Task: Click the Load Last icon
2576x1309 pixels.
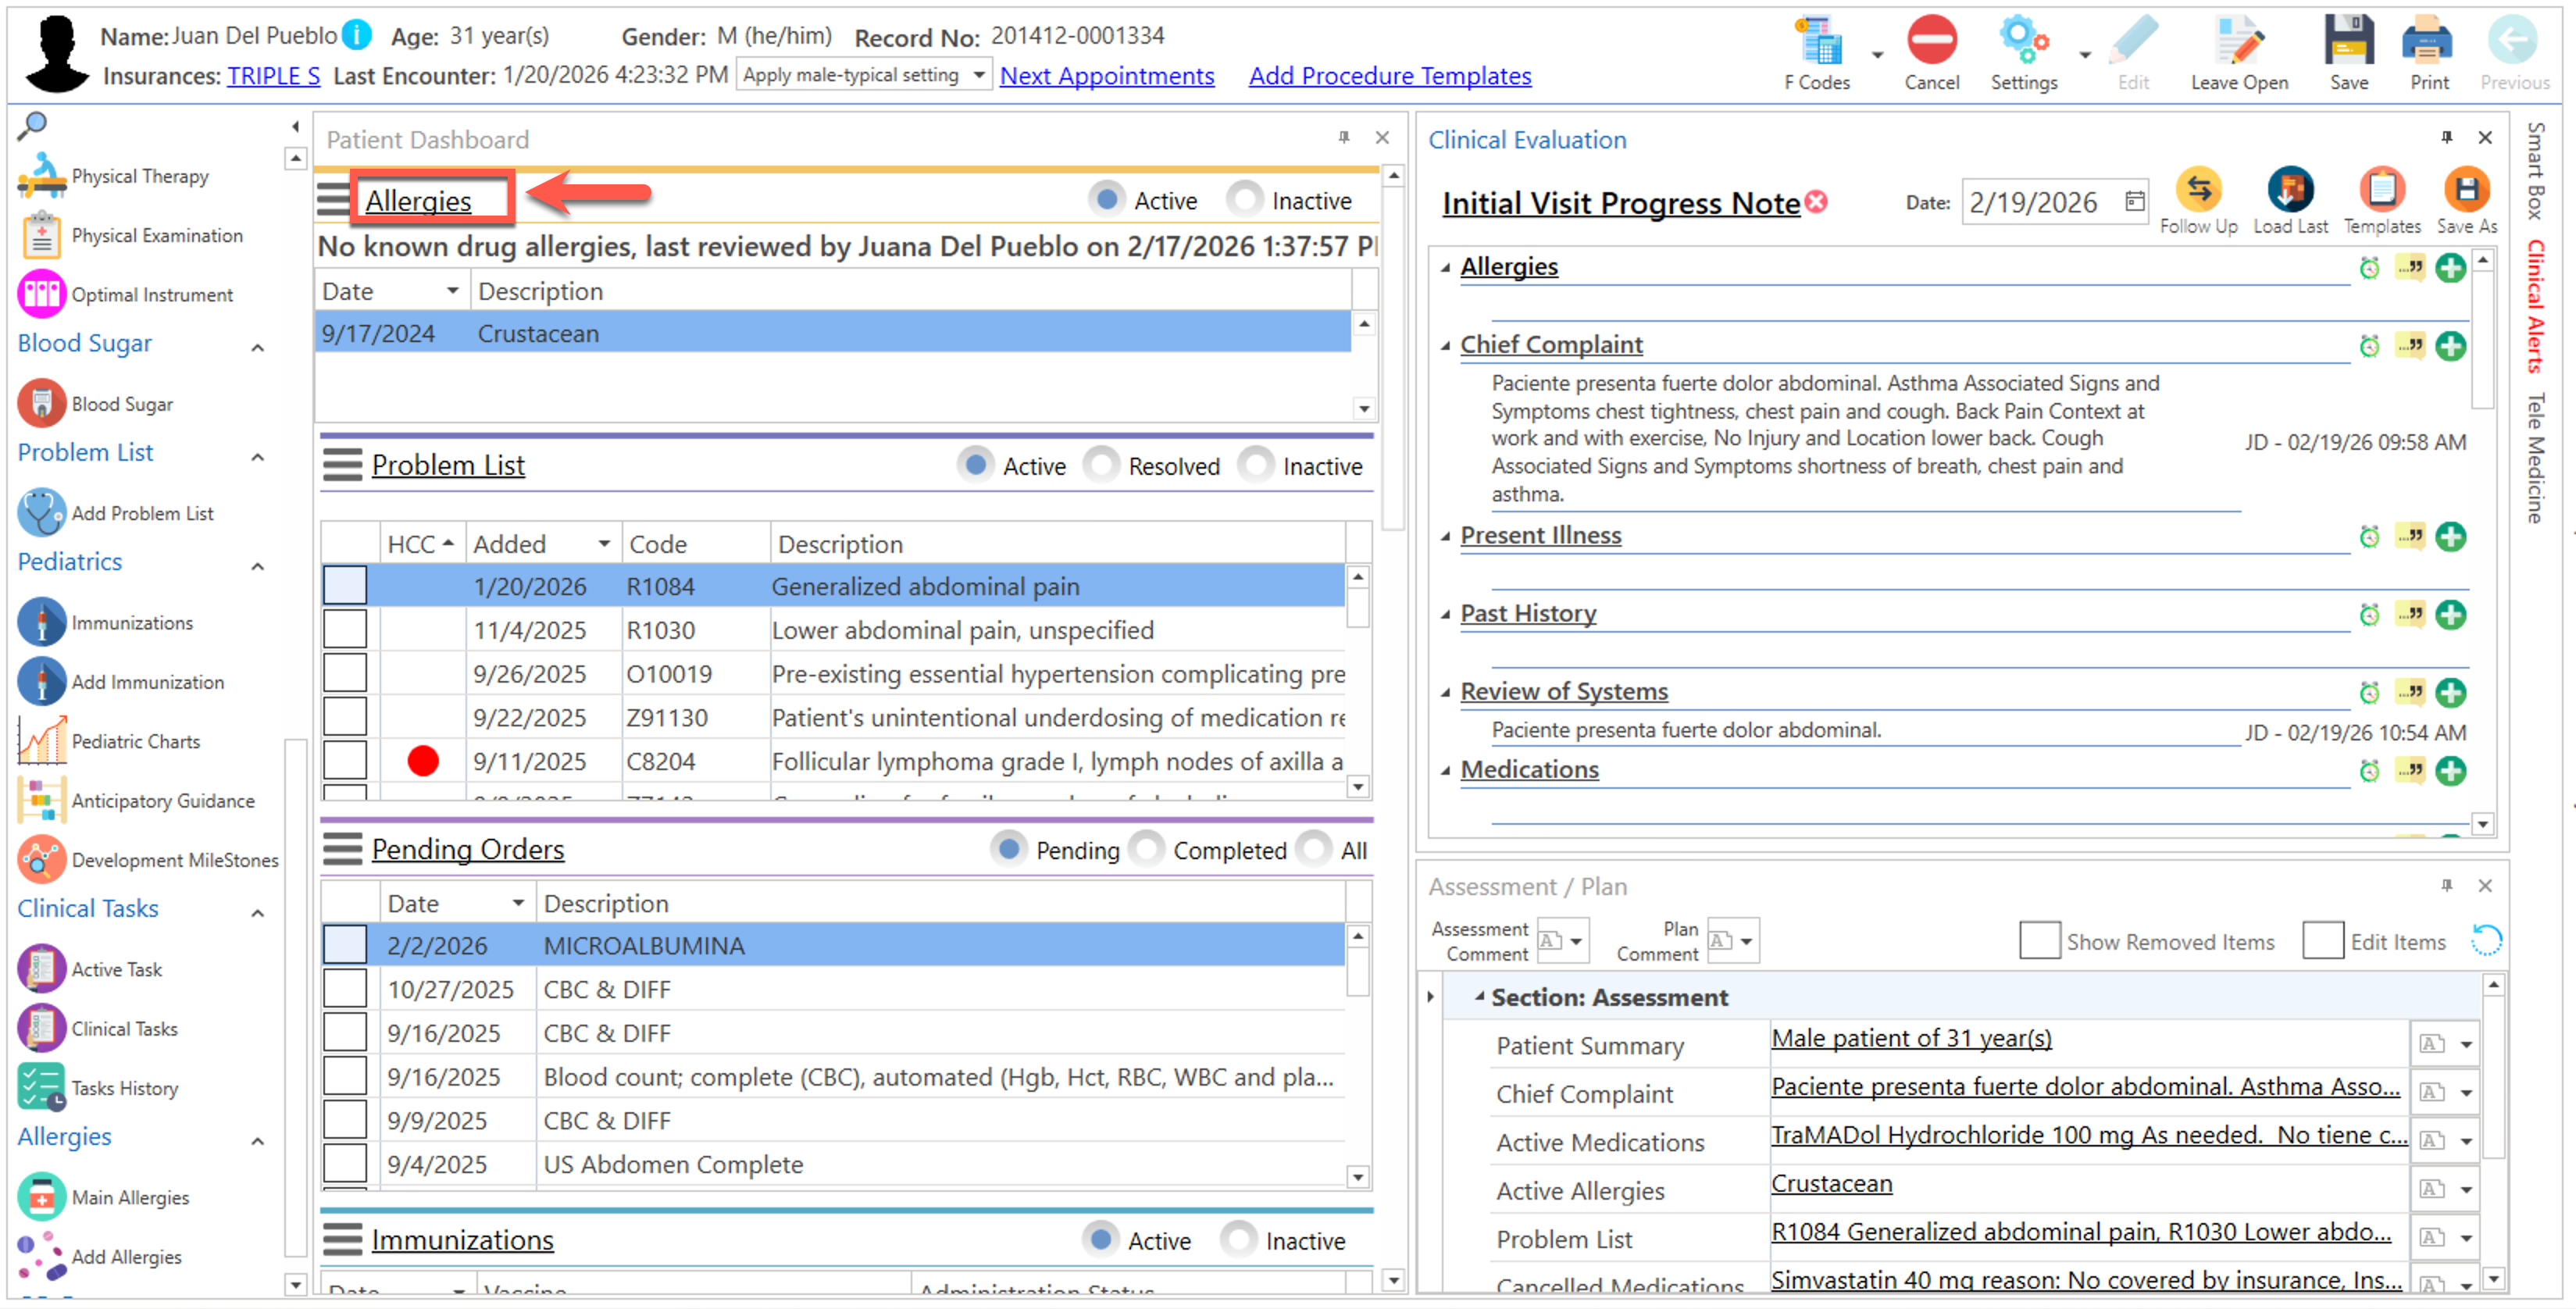Action: click(x=2289, y=190)
